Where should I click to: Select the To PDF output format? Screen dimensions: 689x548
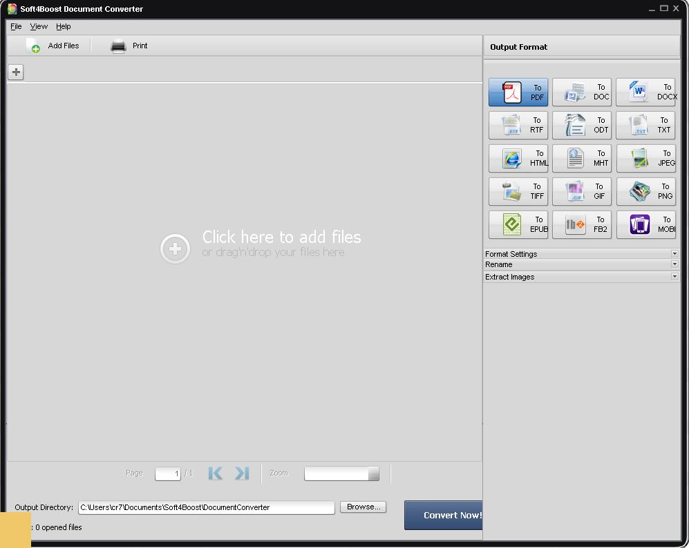point(517,92)
